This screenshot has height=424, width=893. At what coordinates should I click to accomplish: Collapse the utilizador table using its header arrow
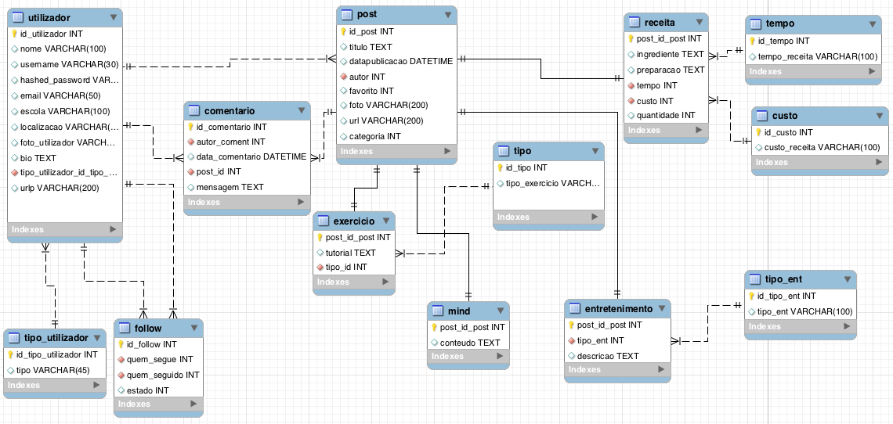click(x=113, y=17)
